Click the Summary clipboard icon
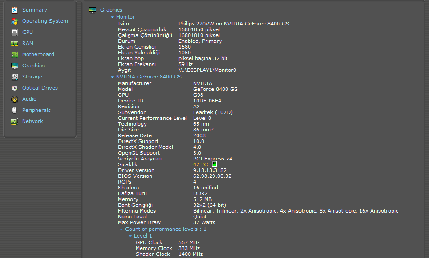This screenshot has width=429, height=258. (x=15, y=10)
